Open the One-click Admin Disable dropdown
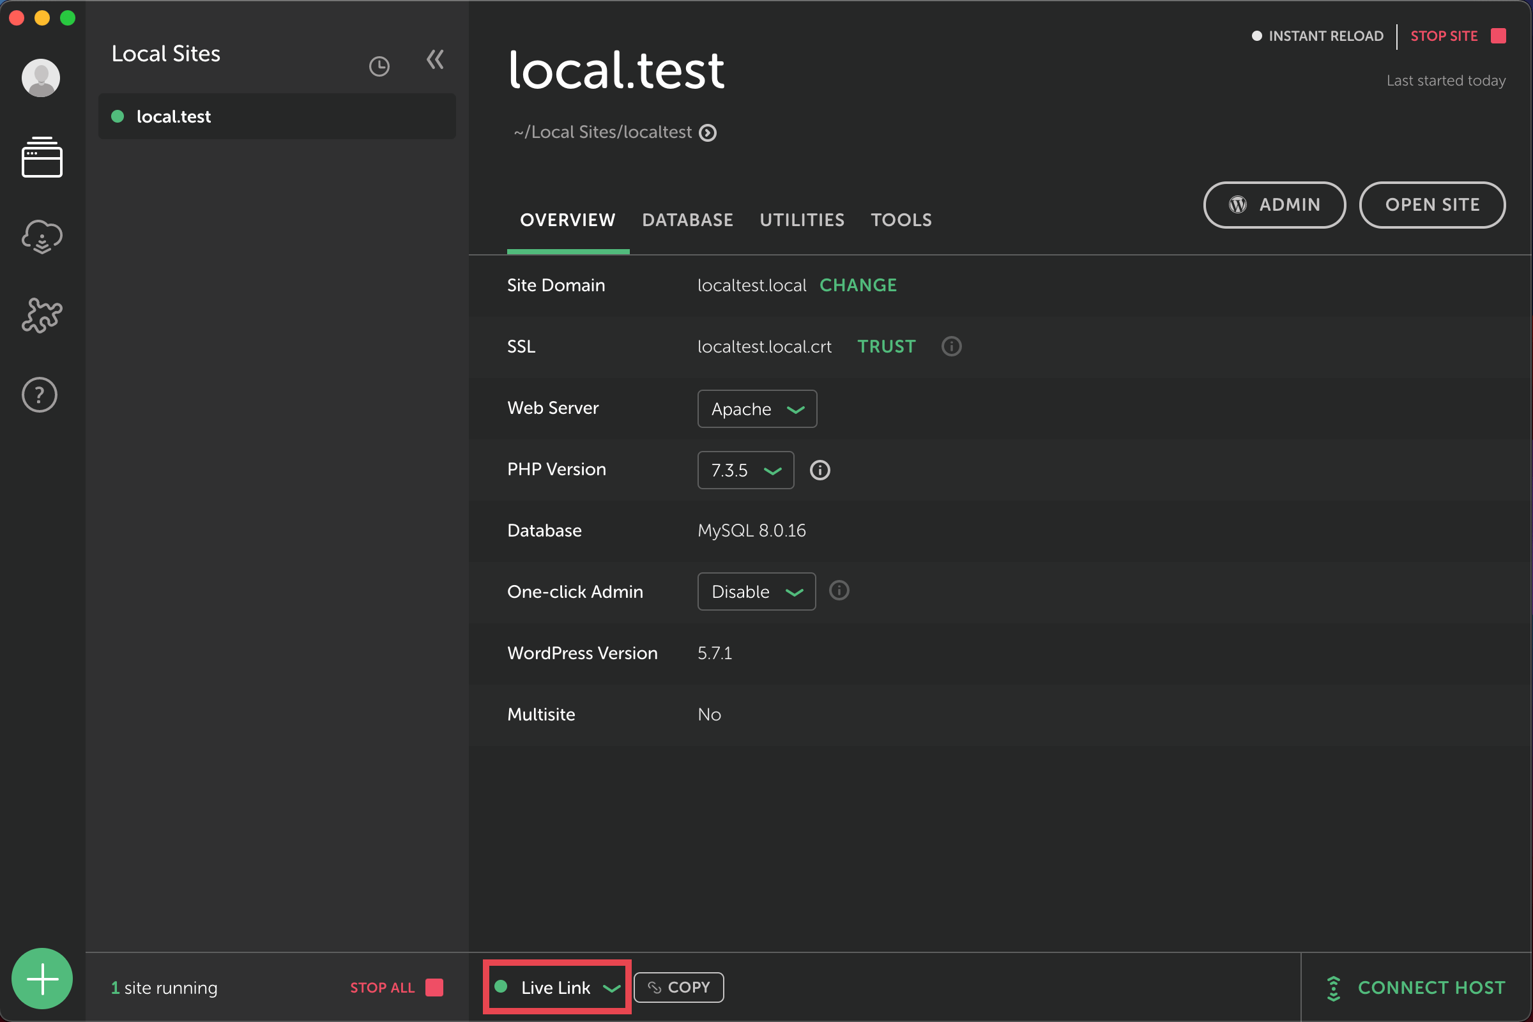The width and height of the screenshot is (1533, 1022). 756,591
